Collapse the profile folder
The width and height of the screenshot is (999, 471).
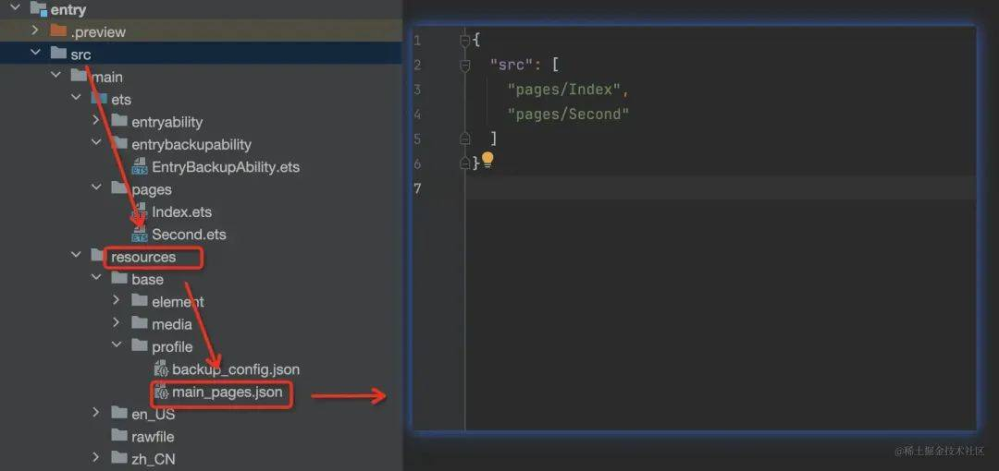[x=117, y=345]
